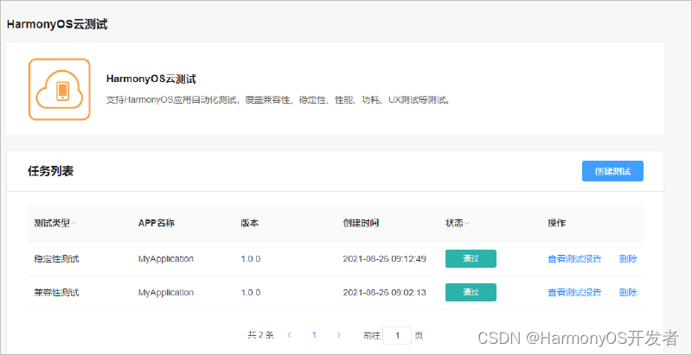The height and width of the screenshot is (355, 692).
Task: Click the creation time 2021-08-26 09:02:13
Action: pyautogui.click(x=384, y=293)
